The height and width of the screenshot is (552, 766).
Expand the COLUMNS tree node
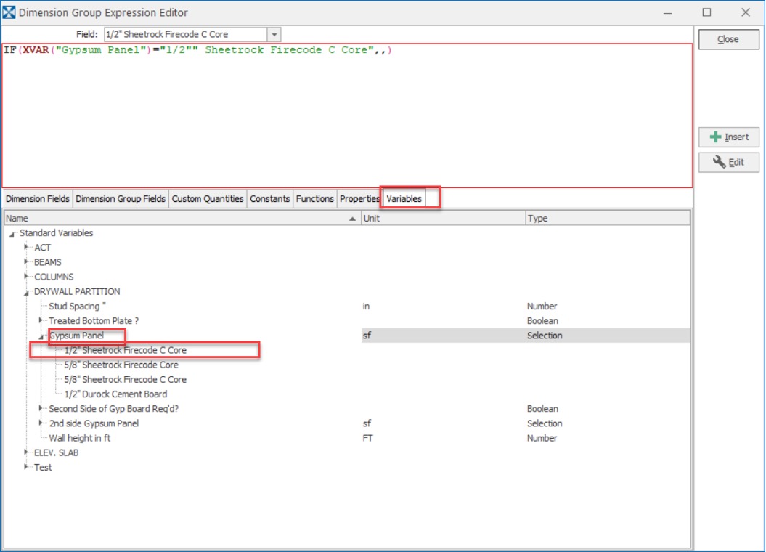pyautogui.click(x=26, y=277)
